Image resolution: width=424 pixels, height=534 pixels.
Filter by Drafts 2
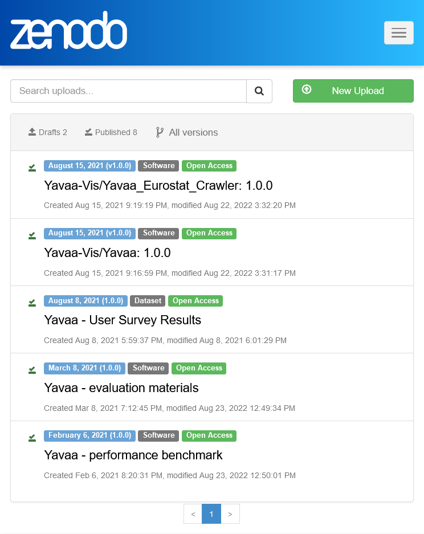48,132
